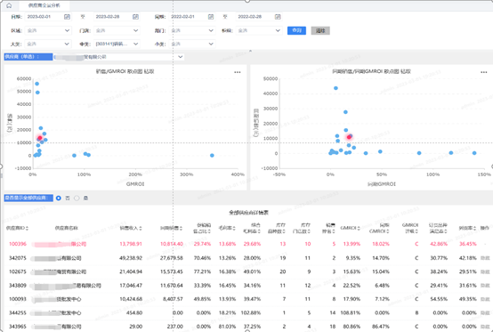Open calendar for 2022-02-28 comparison date

click(x=278, y=17)
